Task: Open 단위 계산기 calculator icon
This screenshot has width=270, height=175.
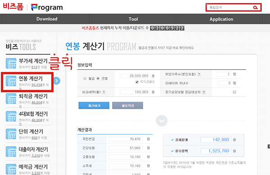Action: click(x=11, y=134)
